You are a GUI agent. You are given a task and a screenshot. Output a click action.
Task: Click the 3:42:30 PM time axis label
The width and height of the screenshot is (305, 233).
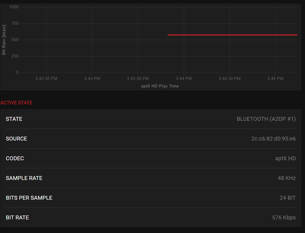pos(46,79)
